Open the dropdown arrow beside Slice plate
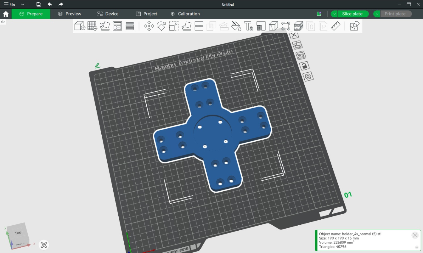 tap(334, 14)
